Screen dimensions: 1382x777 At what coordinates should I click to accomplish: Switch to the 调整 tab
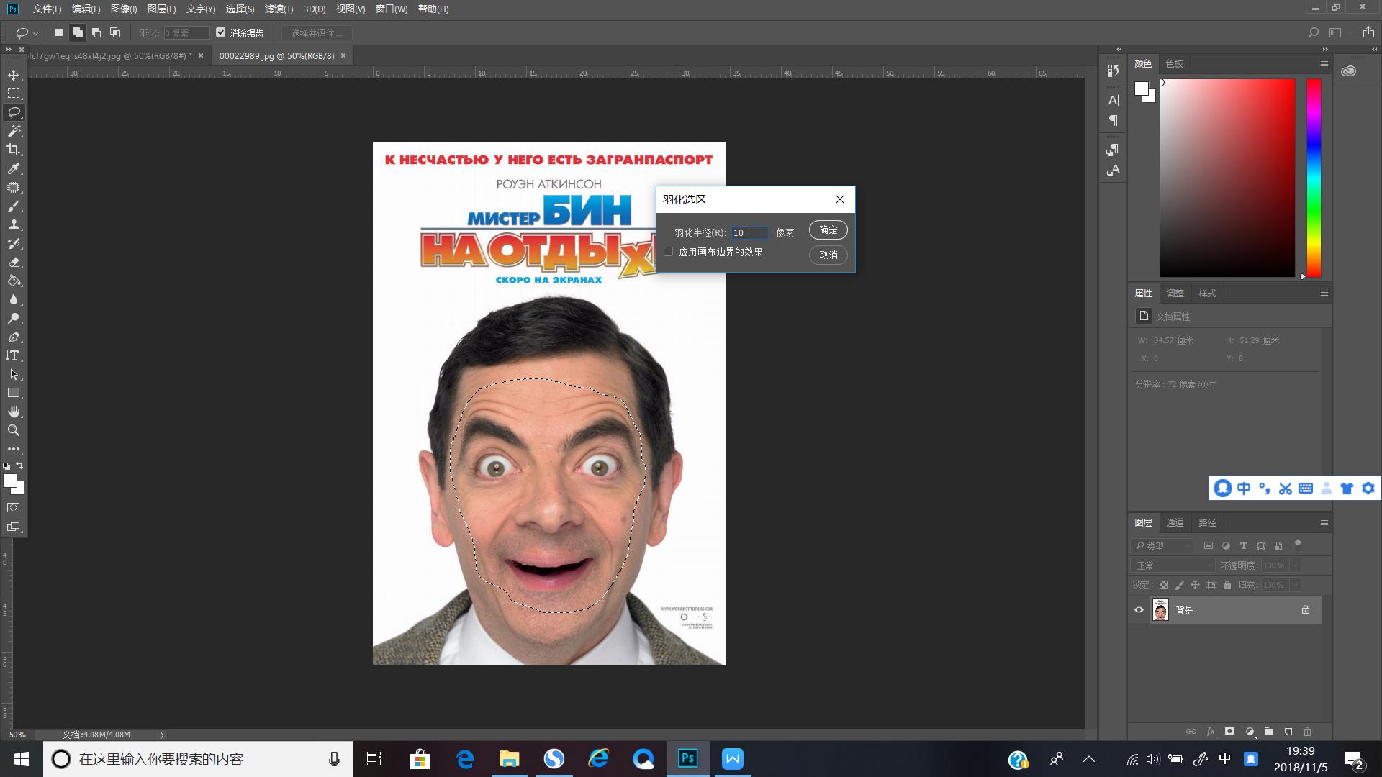click(1175, 293)
